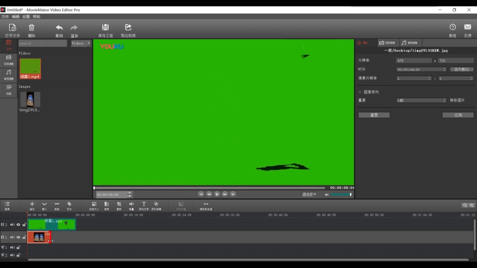The width and height of the screenshot is (477, 268).
Task: Adjust the preview volume slider
Action: click(341, 195)
